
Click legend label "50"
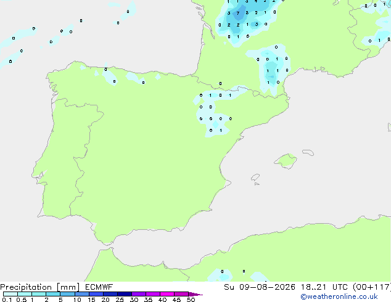click(x=191, y=300)
